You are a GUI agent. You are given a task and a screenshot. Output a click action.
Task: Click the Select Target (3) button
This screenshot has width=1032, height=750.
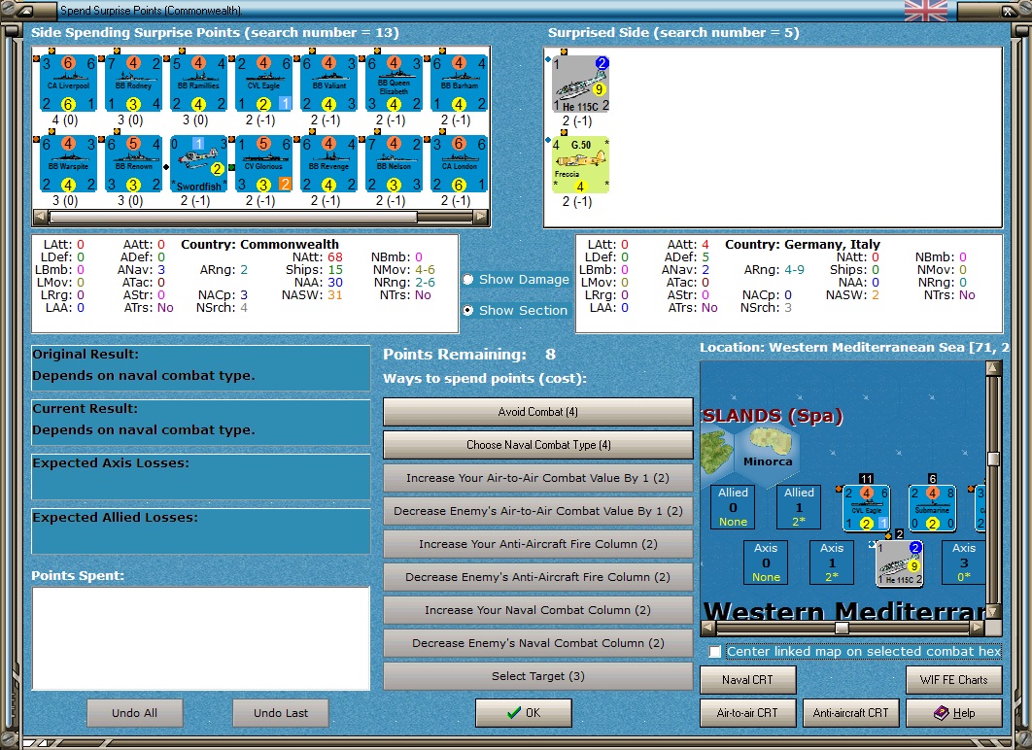pos(537,675)
